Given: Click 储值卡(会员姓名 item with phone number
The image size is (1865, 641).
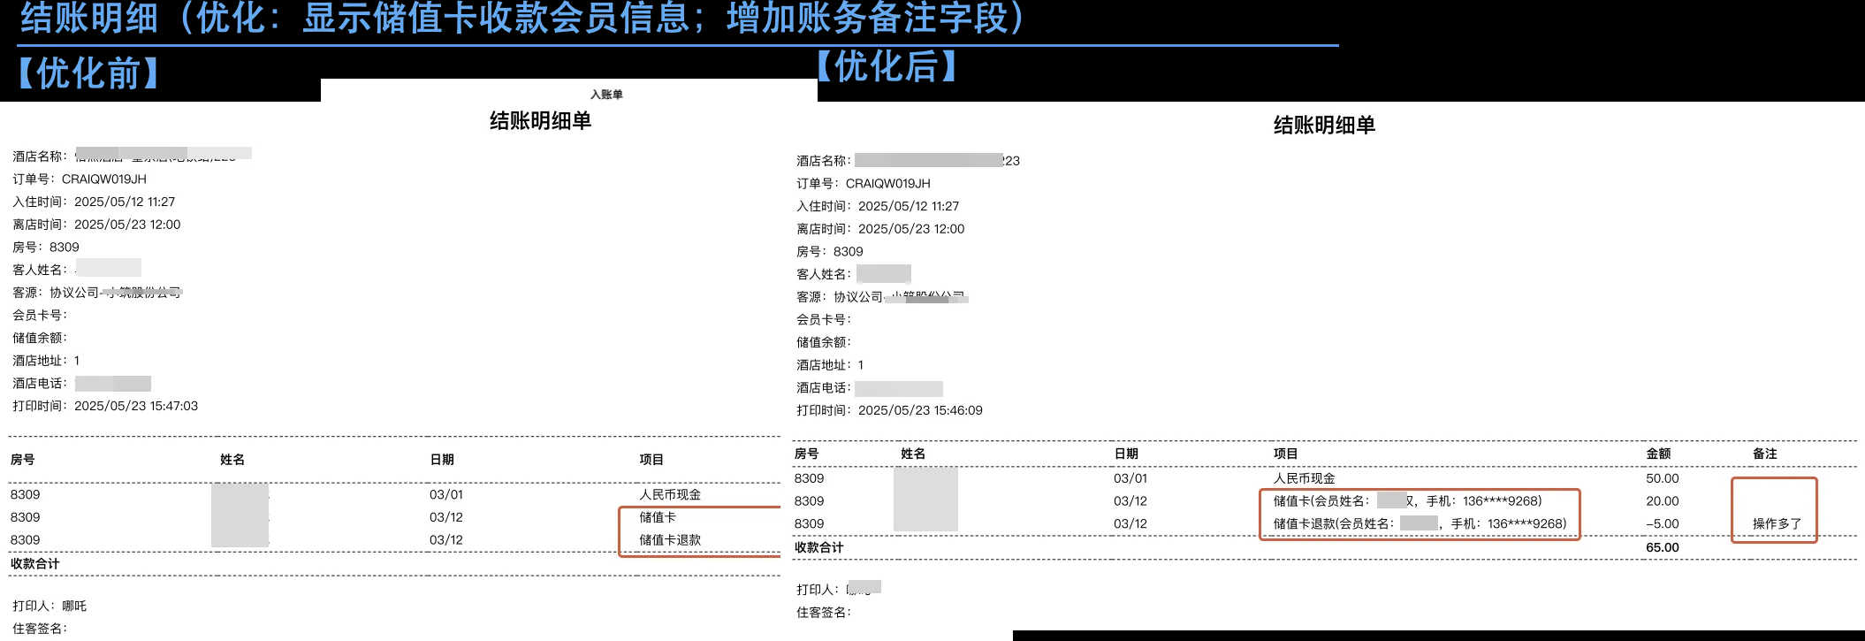Looking at the screenshot, I should pyautogui.click(x=1408, y=501).
